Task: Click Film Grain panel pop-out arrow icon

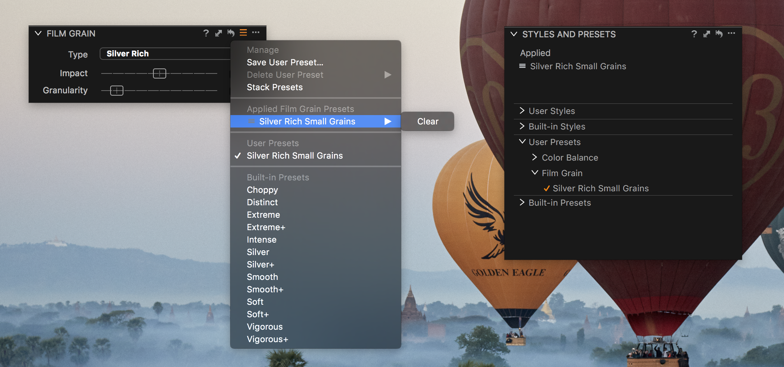Action: coord(218,33)
